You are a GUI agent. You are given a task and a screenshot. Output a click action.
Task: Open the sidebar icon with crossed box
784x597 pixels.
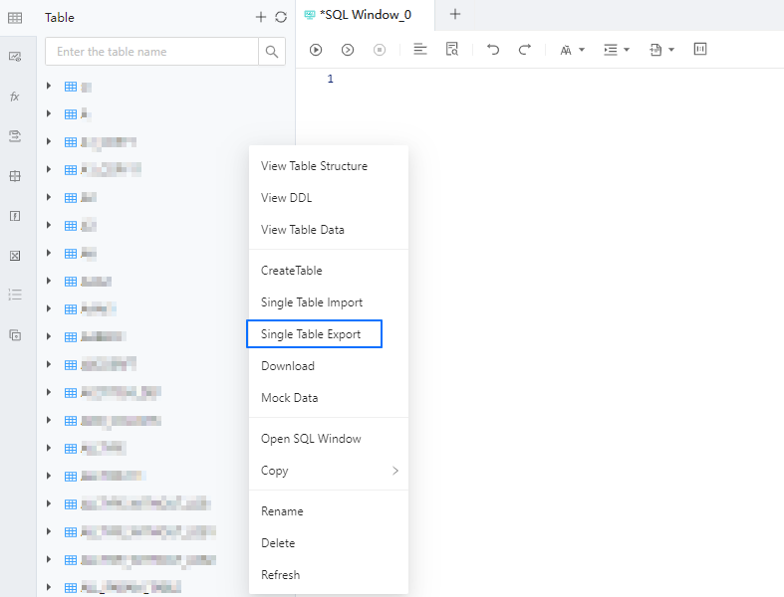coord(15,256)
